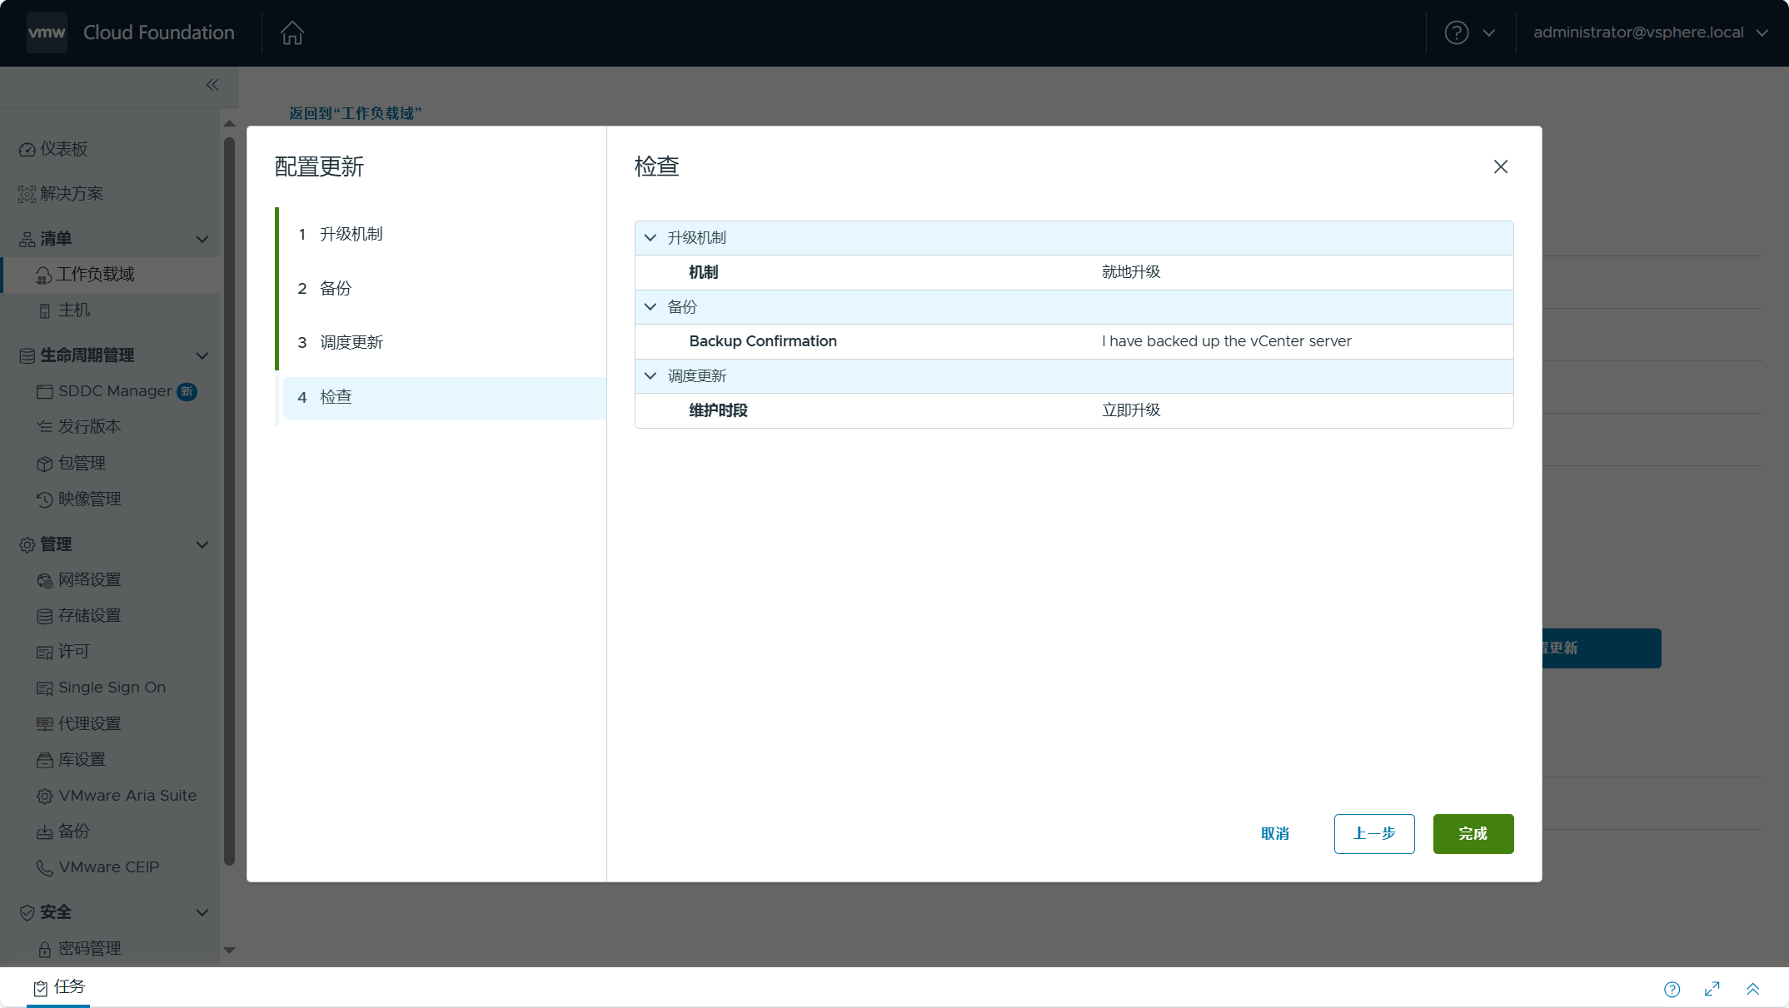The image size is (1789, 1008).
Task: Click the 安全 shield icon
Action: click(27, 913)
